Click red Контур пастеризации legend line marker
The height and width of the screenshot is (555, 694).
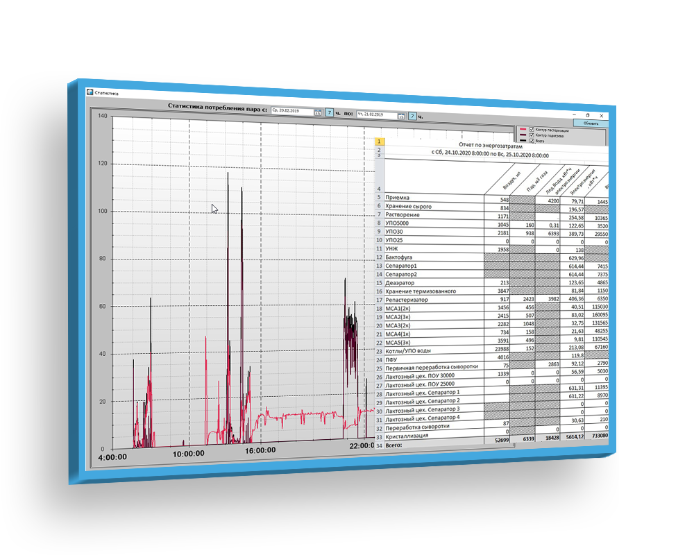pyautogui.click(x=523, y=130)
